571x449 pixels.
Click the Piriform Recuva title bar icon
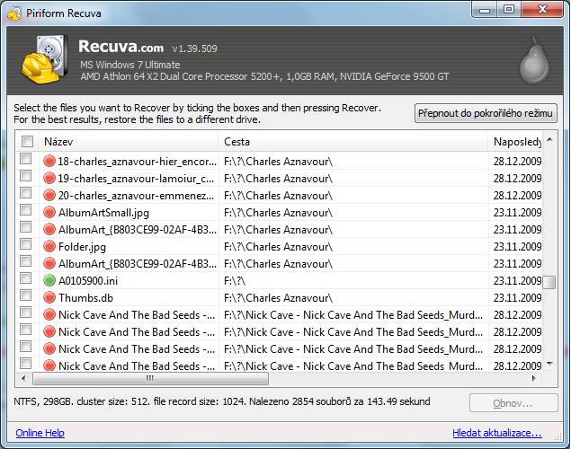click(x=14, y=13)
